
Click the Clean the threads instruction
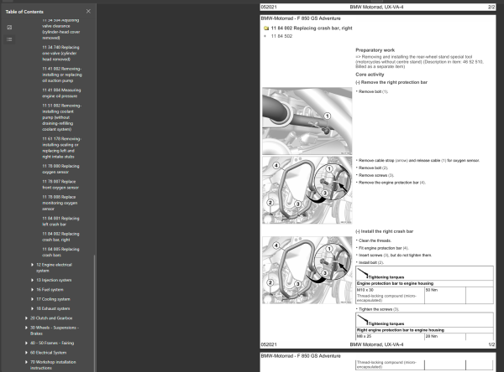coord(374,240)
